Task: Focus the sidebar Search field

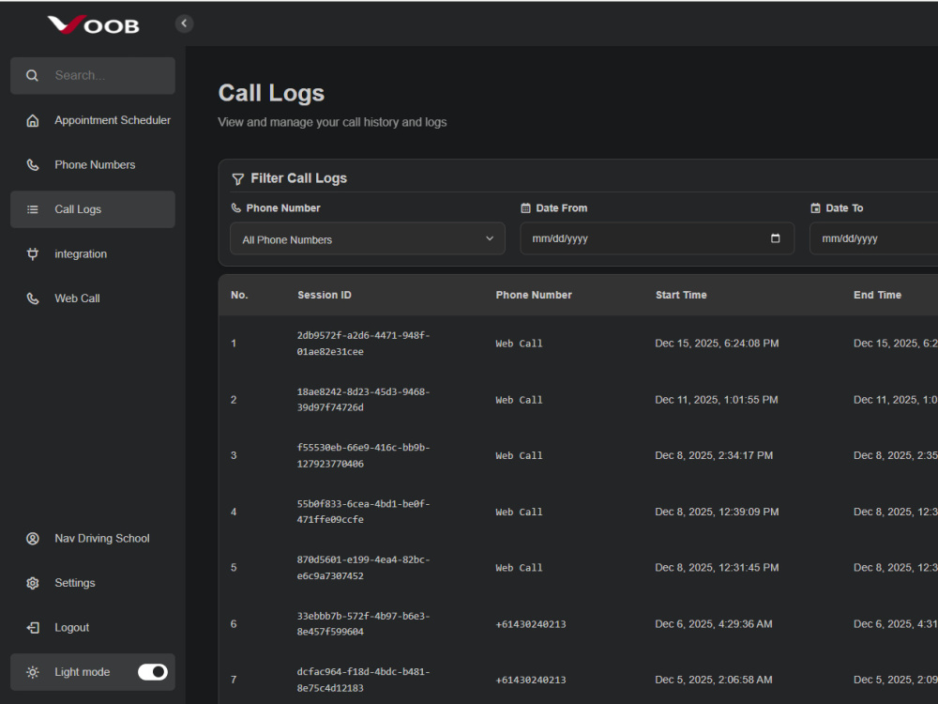Action: tap(93, 75)
